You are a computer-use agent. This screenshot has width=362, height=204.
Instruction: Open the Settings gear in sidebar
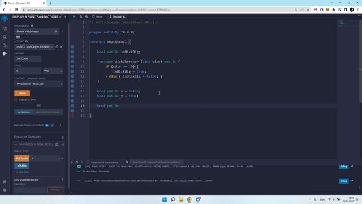5,190
